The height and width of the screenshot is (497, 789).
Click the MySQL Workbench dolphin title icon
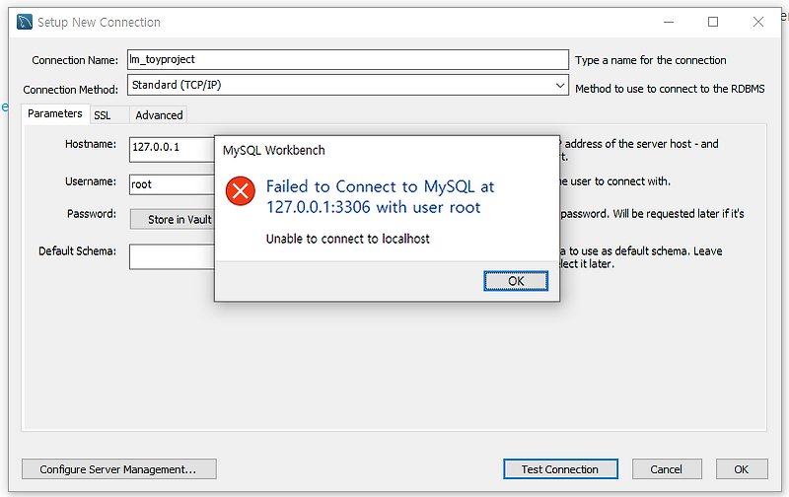pyautogui.click(x=24, y=22)
